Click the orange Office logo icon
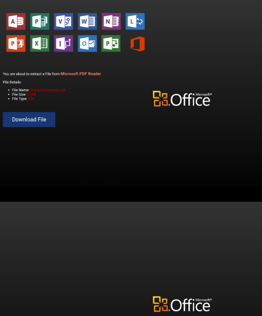 [x=138, y=44]
